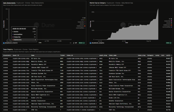Select the 'DRAM' ticker cell
This screenshot has height=112, width=174.
click(62, 64)
